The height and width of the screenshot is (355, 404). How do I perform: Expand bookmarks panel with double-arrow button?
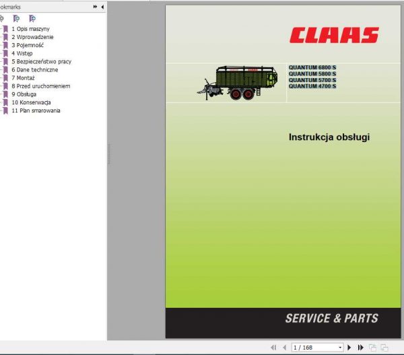click(x=95, y=7)
